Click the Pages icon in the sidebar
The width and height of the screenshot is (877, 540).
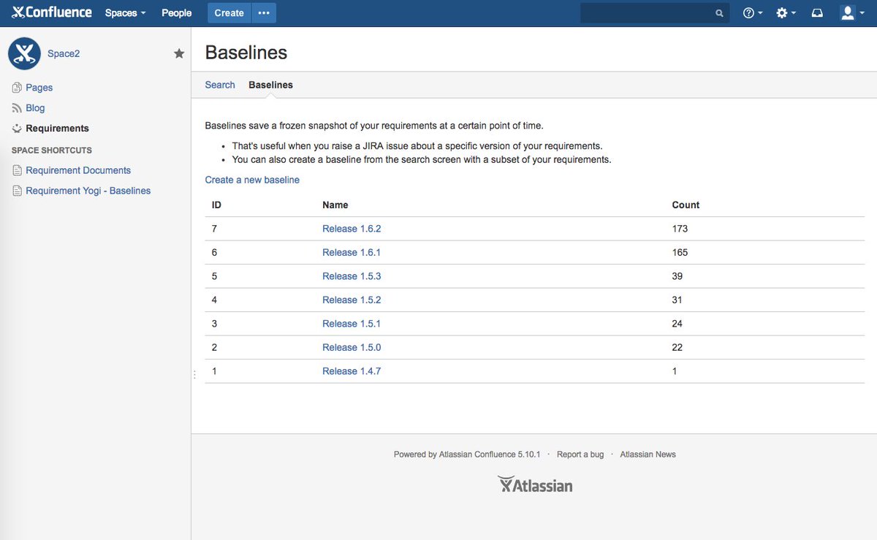(16, 87)
